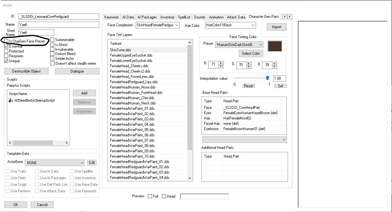Select the Character Gen Parts tab

click(x=264, y=17)
